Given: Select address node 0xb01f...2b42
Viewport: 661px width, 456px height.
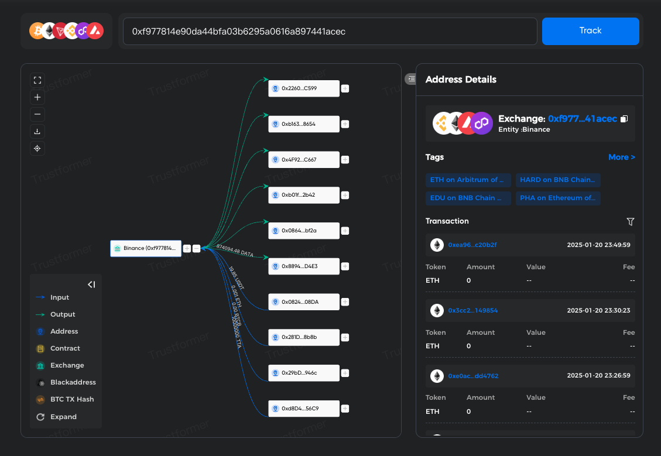Looking at the screenshot, I should [304, 195].
